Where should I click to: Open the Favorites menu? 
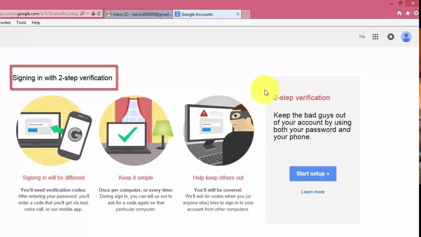5,23
